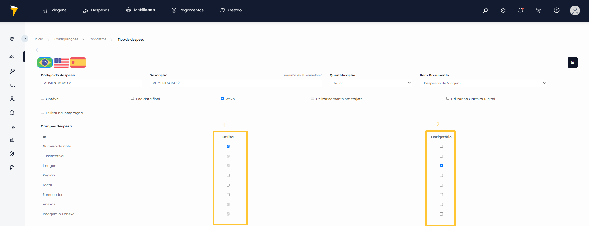Uncheck Obrigatório for Imagem
This screenshot has height=226, width=589.
point(441,166)
